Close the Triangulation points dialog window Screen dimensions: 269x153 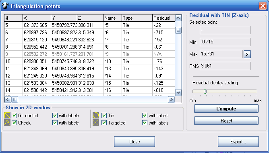(263, 6)
